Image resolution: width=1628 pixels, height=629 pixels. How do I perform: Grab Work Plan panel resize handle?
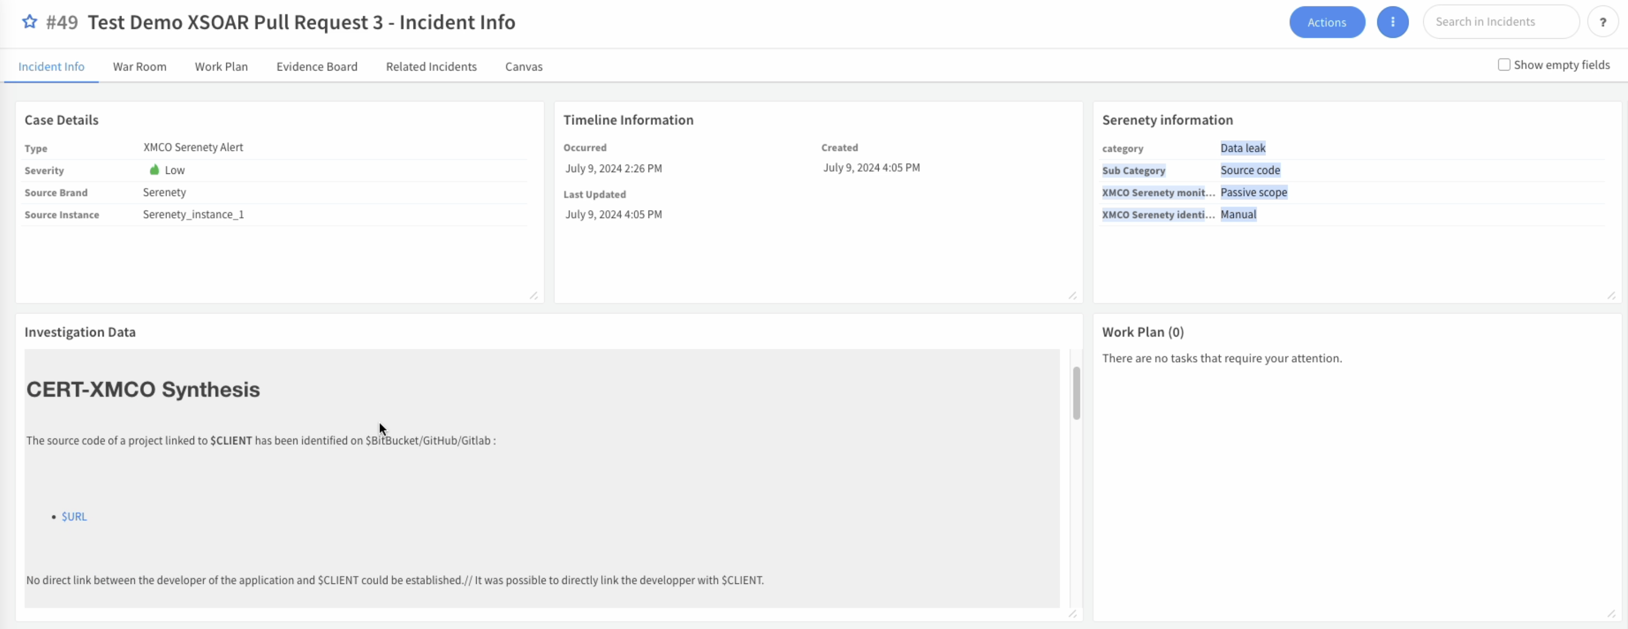pyautogui.click(x=1611, y=614)
